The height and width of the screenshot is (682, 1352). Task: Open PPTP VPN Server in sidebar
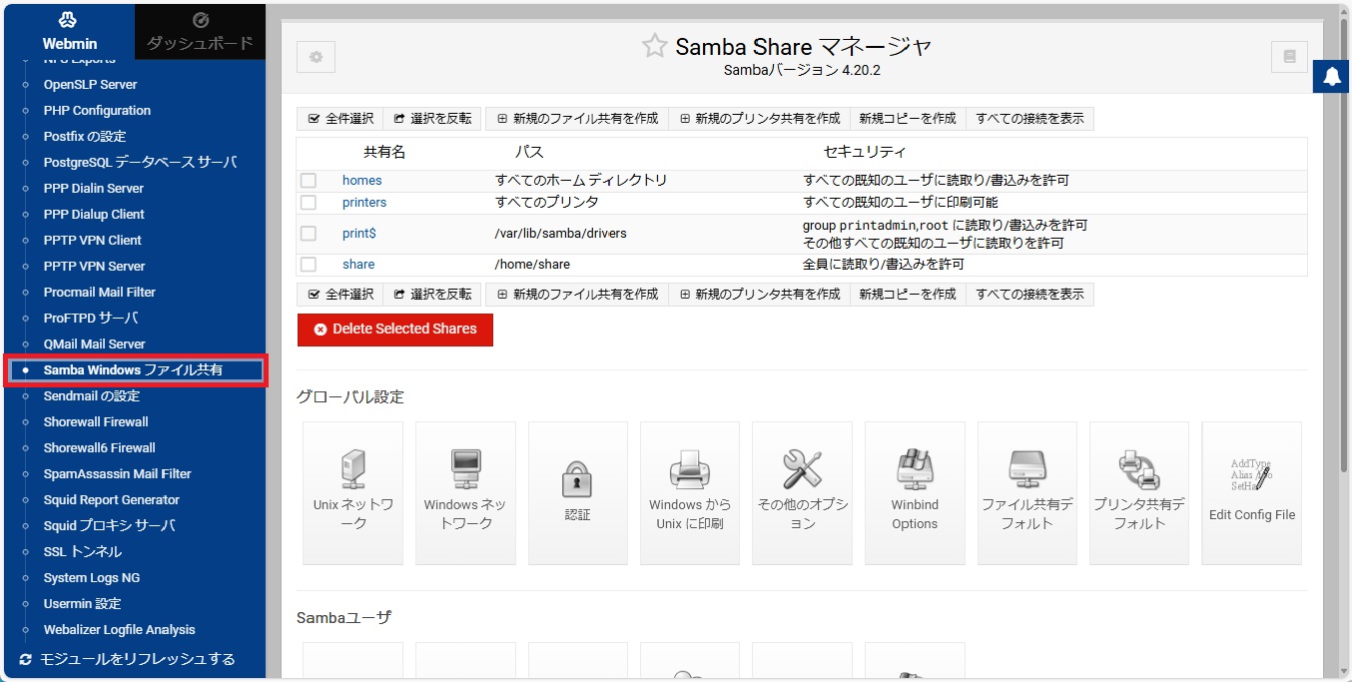(x=94, y=267)
